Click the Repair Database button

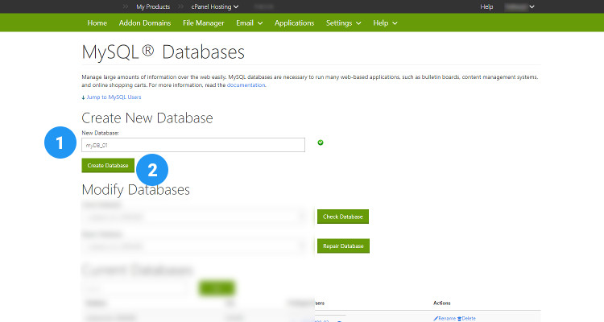point(343,246)
